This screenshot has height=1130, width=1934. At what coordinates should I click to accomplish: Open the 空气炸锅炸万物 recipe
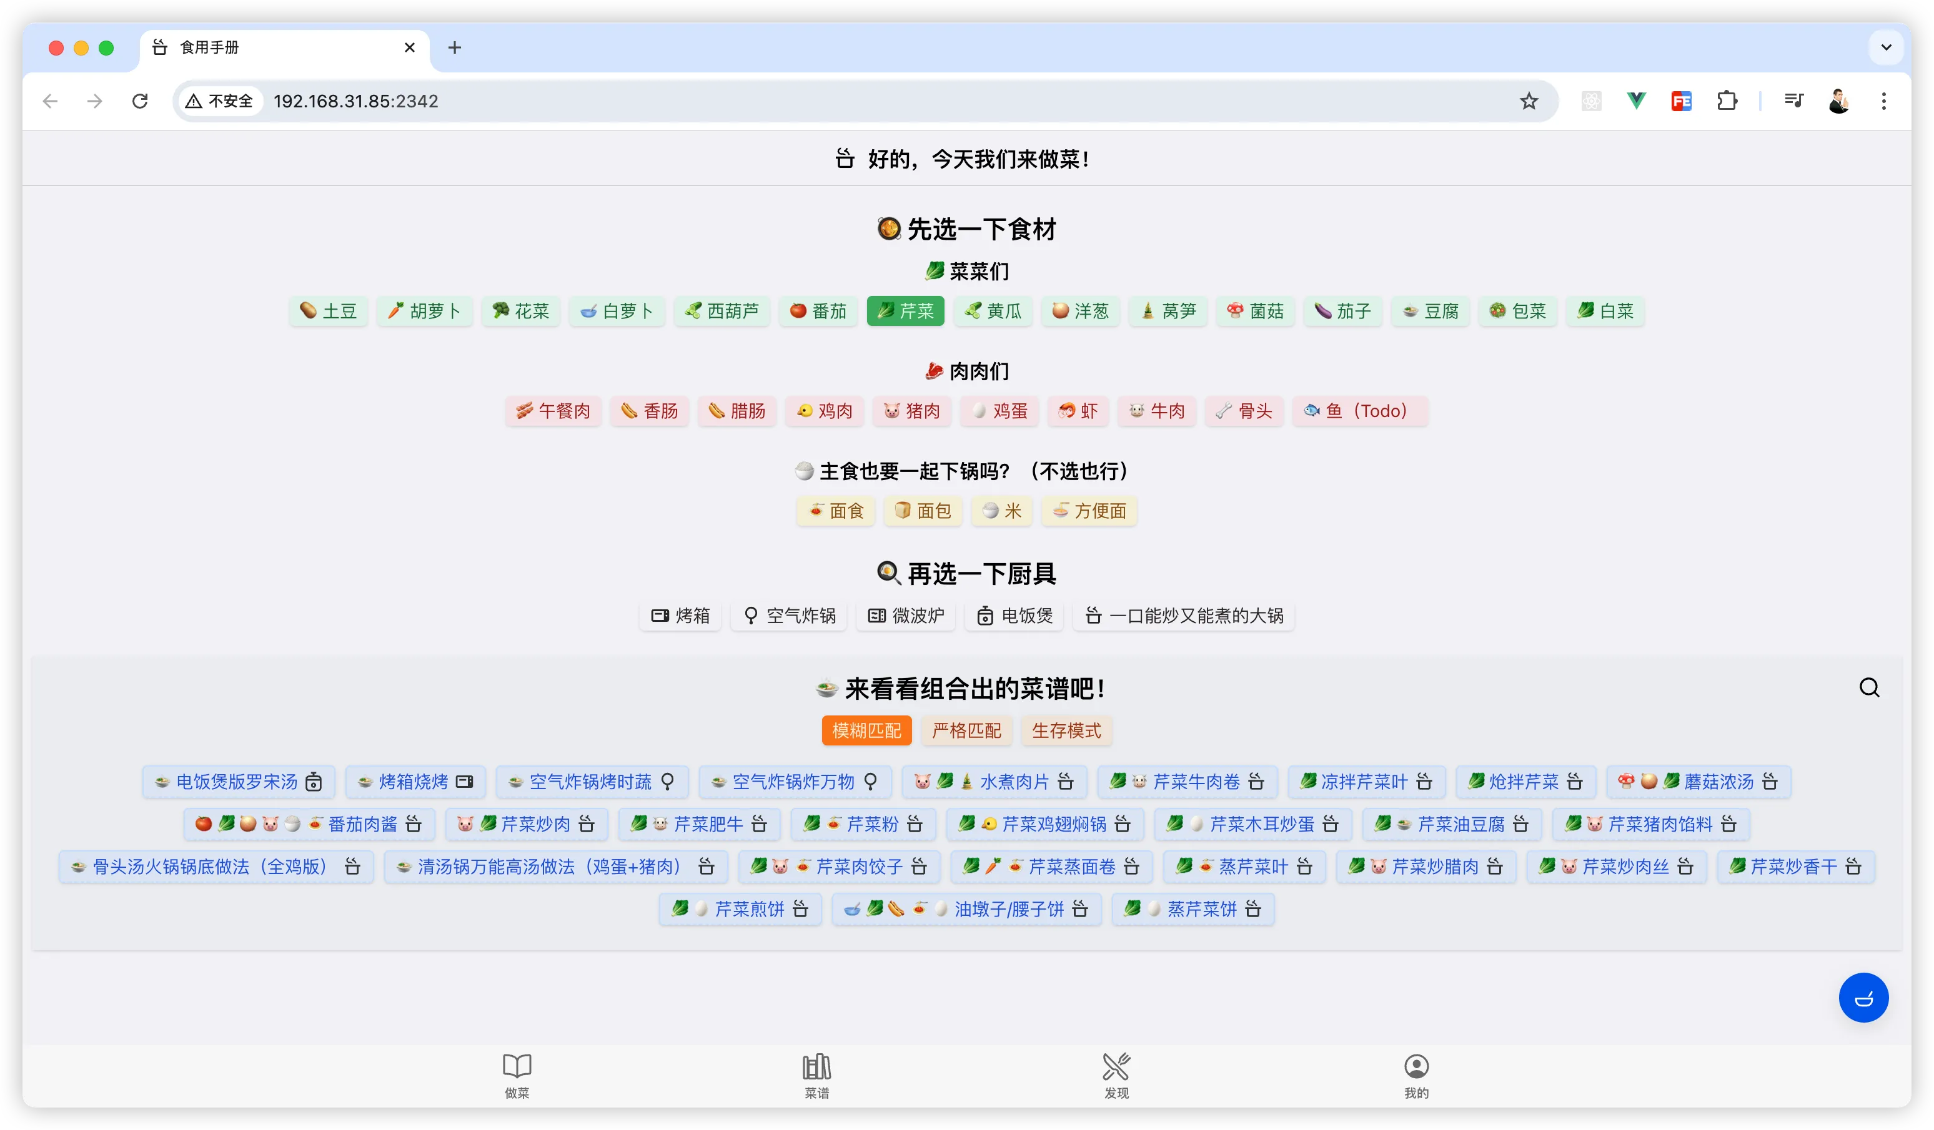click(796, 782)
